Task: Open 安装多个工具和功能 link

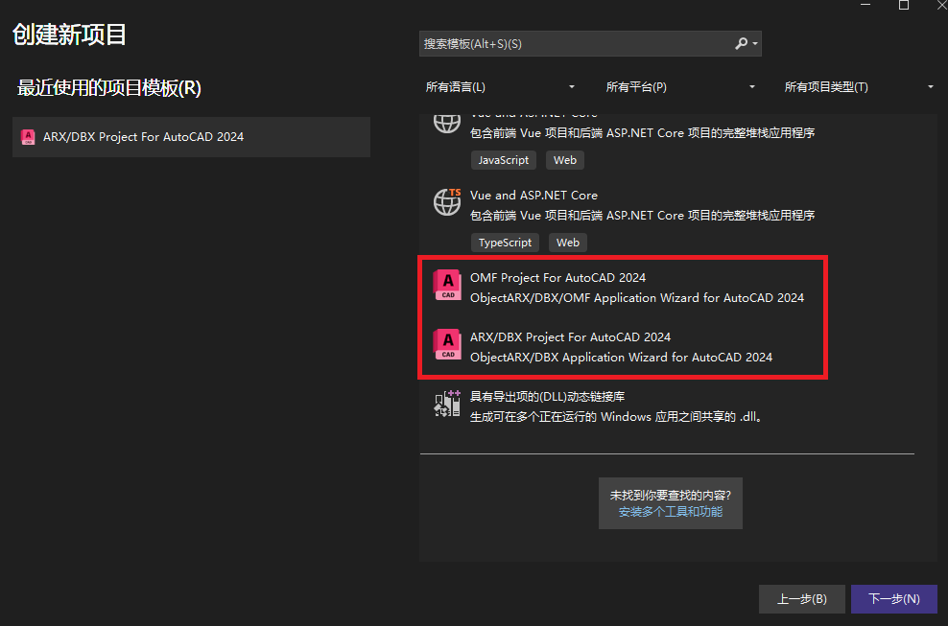Action: [x=671, y=512]
